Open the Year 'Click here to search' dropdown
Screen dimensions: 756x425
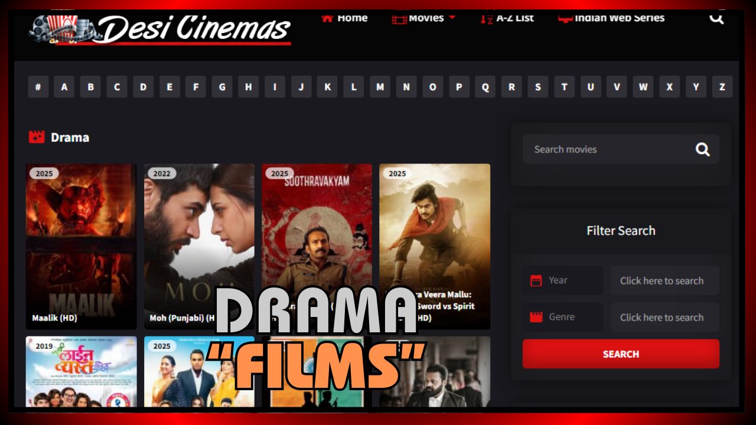click(664, 281)
